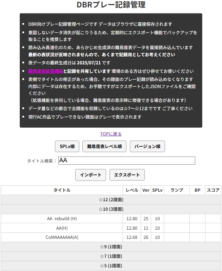Follow the TOPに戻る link
Image resolution: width=222 pixels, height=271 pixels.
(x=111, y=134)
